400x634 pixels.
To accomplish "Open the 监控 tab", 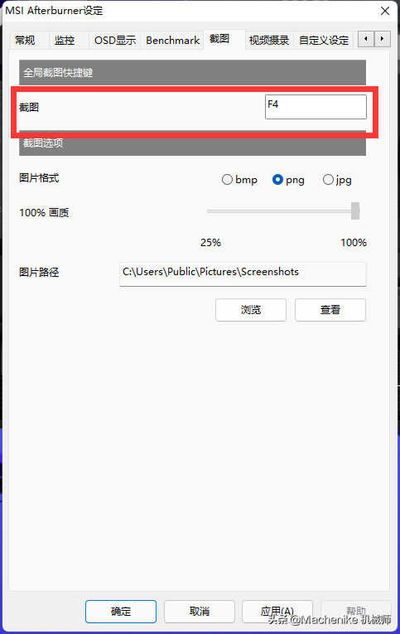I will pyautogui.click(x=65, y=41).
